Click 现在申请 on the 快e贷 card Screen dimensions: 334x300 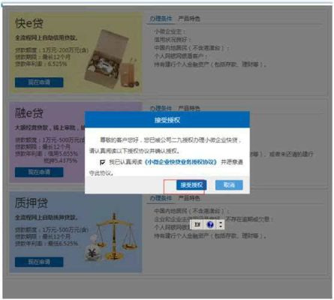[x=39, y=82]
